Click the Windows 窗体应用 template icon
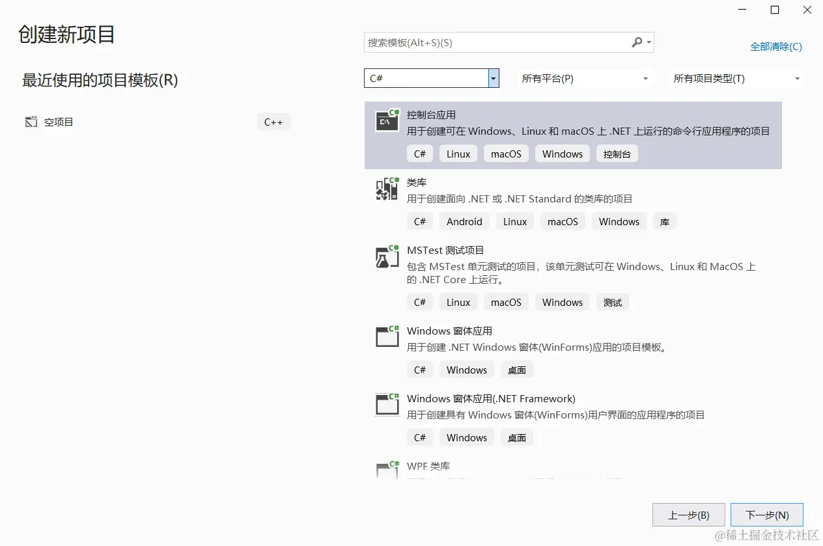The width and height of the screenshot is (823, 546). click(x=387, y=336)
